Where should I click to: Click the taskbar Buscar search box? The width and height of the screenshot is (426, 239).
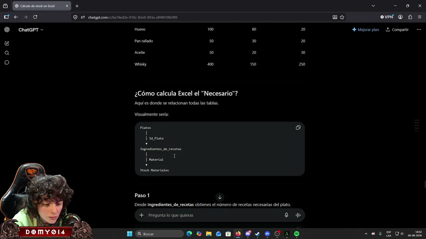(x=160, y=234)
